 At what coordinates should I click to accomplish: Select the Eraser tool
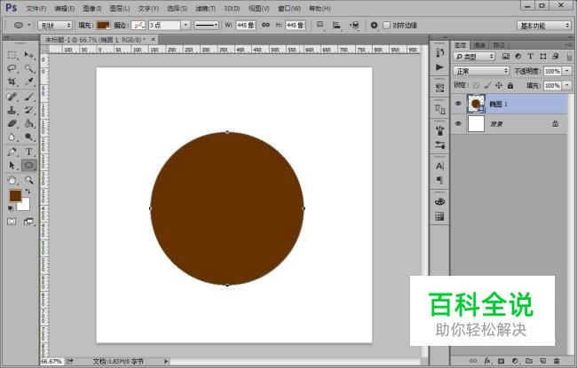click(x=12, y=123)
